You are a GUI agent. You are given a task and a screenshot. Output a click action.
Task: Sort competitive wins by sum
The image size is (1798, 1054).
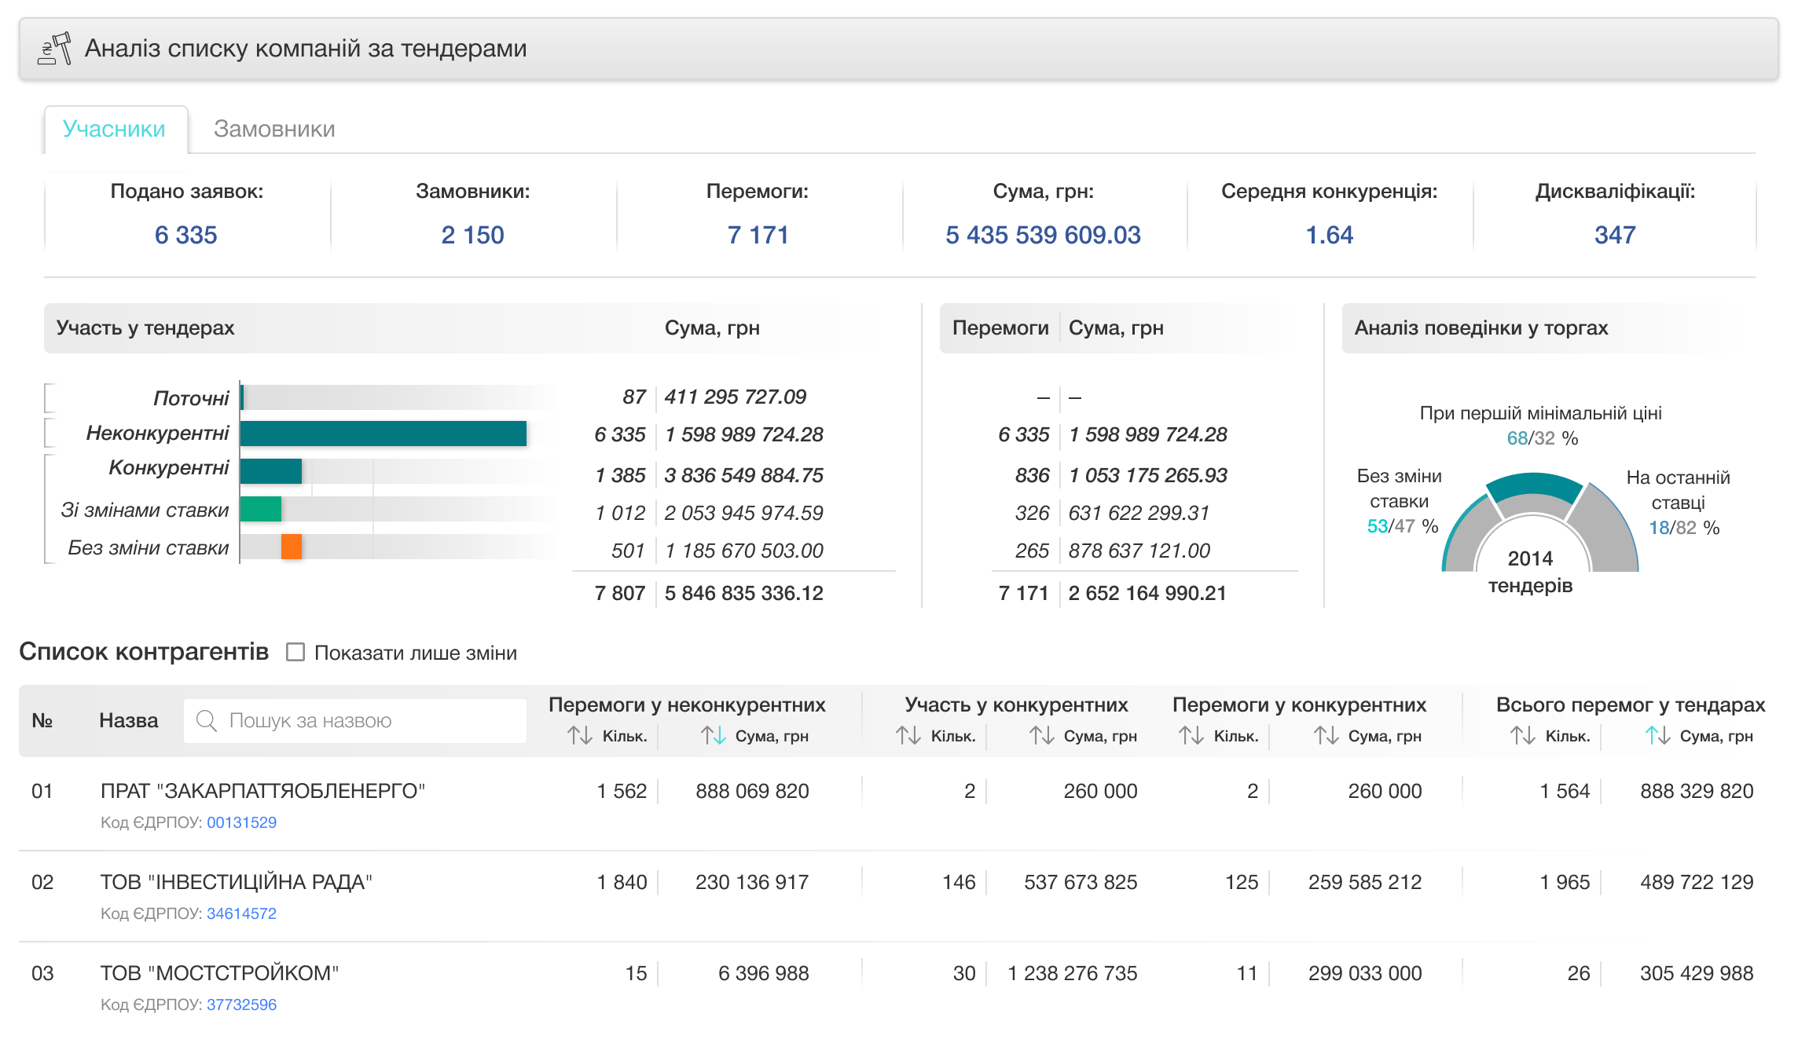tap(1326, 736)
